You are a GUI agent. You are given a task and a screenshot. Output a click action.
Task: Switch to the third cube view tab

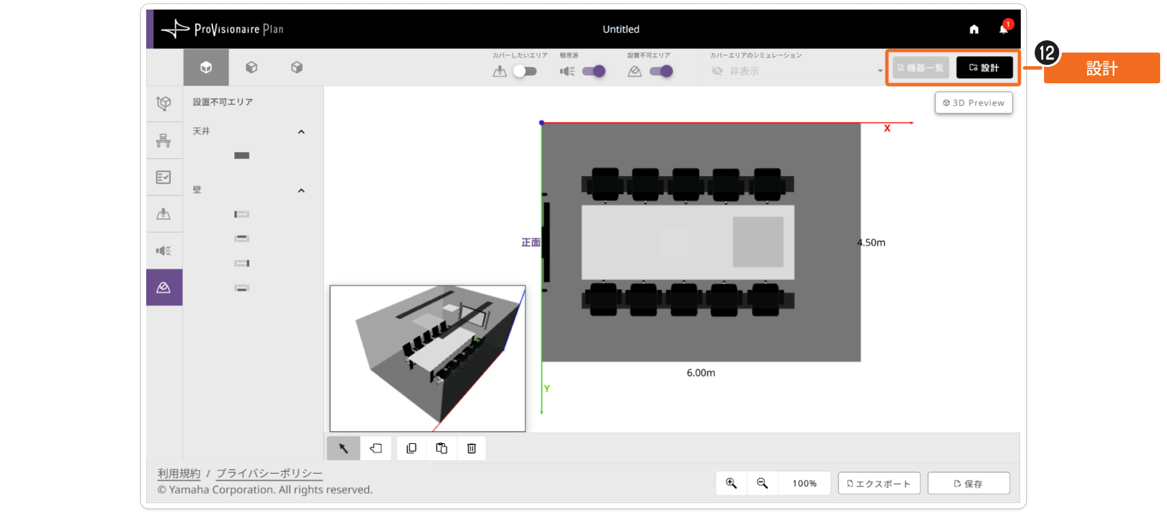click(297, 68)
